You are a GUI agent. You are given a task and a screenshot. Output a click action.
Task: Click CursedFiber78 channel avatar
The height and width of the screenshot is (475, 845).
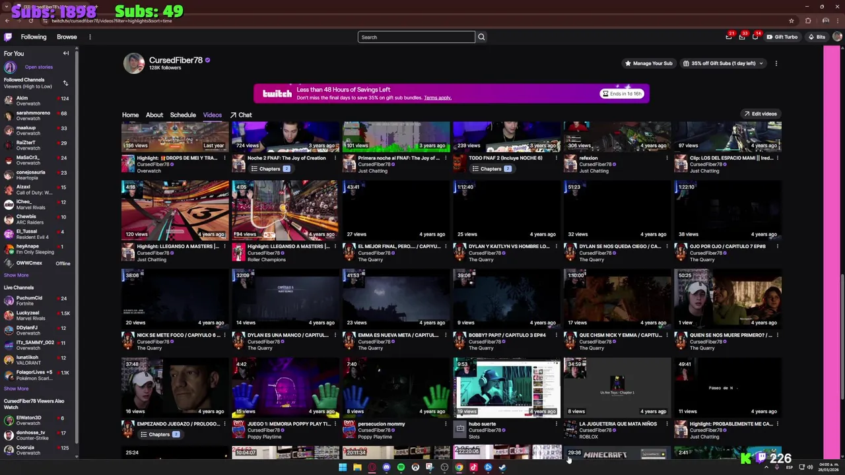pos(134,63)
